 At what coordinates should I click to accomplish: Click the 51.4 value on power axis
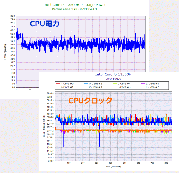tap(13, 44)
